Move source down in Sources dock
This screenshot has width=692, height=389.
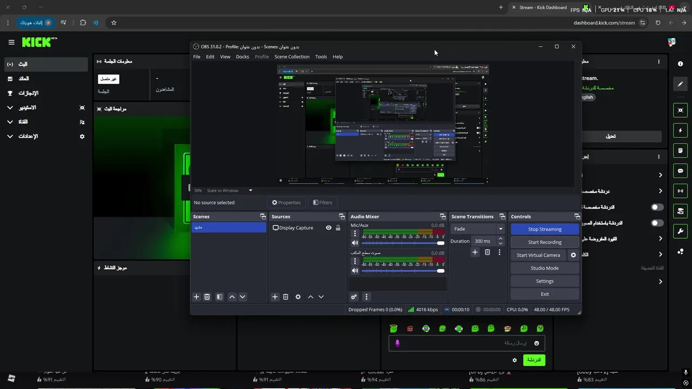tap(321, 297)
